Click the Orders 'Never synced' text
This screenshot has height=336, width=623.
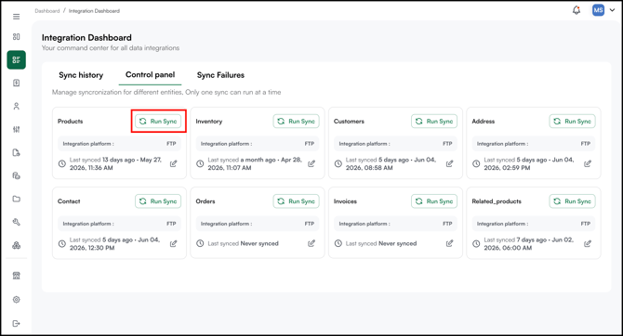(259, 243)
